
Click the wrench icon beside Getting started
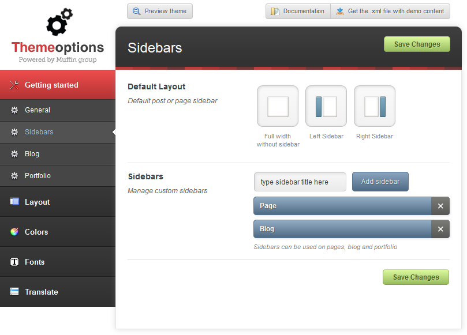[14, 85]
